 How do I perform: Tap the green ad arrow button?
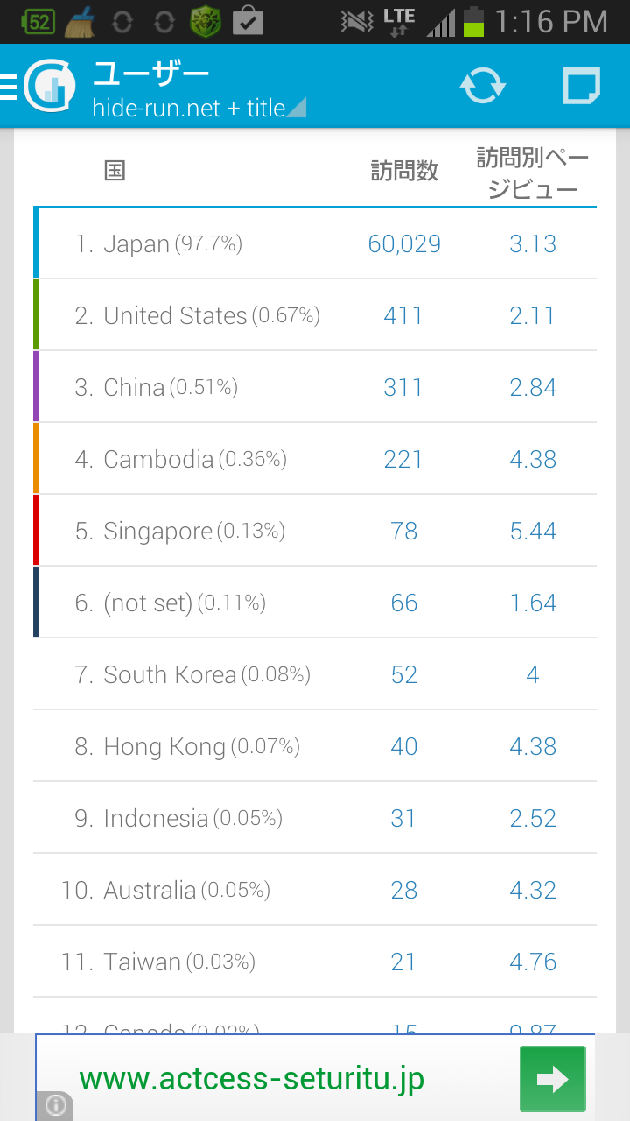tap(552, 1079)
